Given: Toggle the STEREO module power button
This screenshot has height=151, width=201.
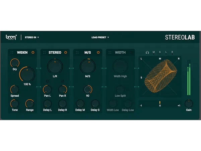Looking at the screenshot, I should (x=66, y=52).
